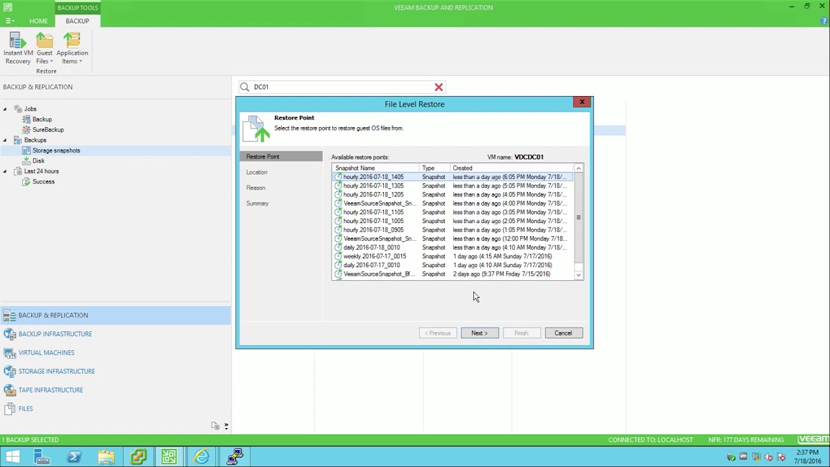Select restore point hourly.2016-07-18_1305

(453, 186)
